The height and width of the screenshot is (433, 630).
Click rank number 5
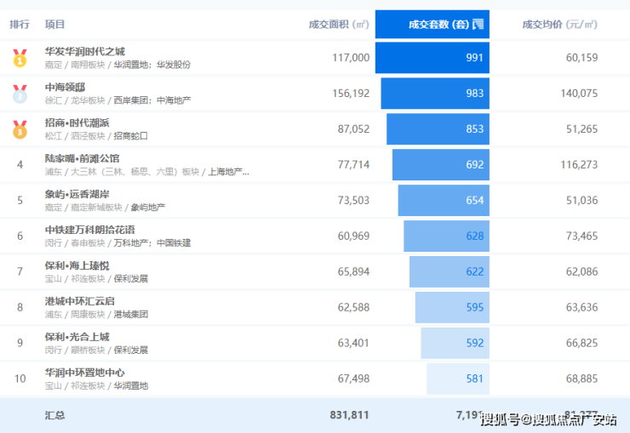click(20, 201)
